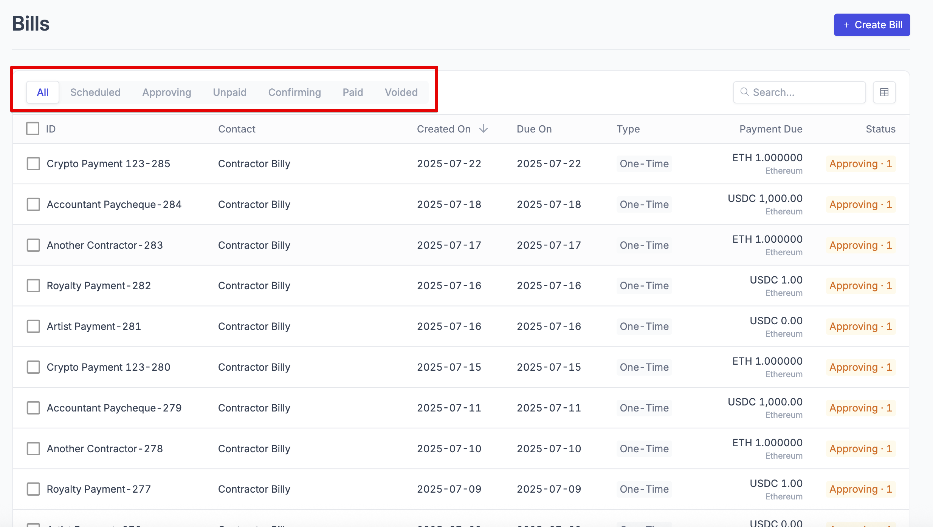933x527 pixels.
Task: Click One-Time type tag on Royalty Payment-277
Action: 644,489
